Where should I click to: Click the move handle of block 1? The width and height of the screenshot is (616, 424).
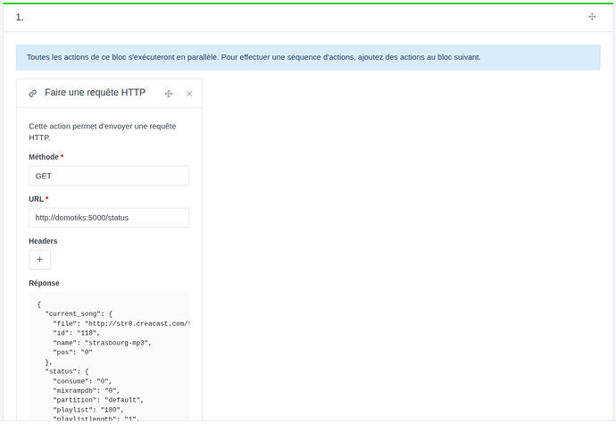(x=592, y=17)
